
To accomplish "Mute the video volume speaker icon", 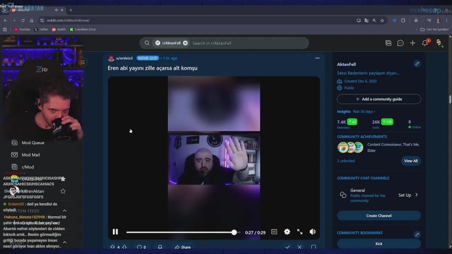I will point(313,232).
